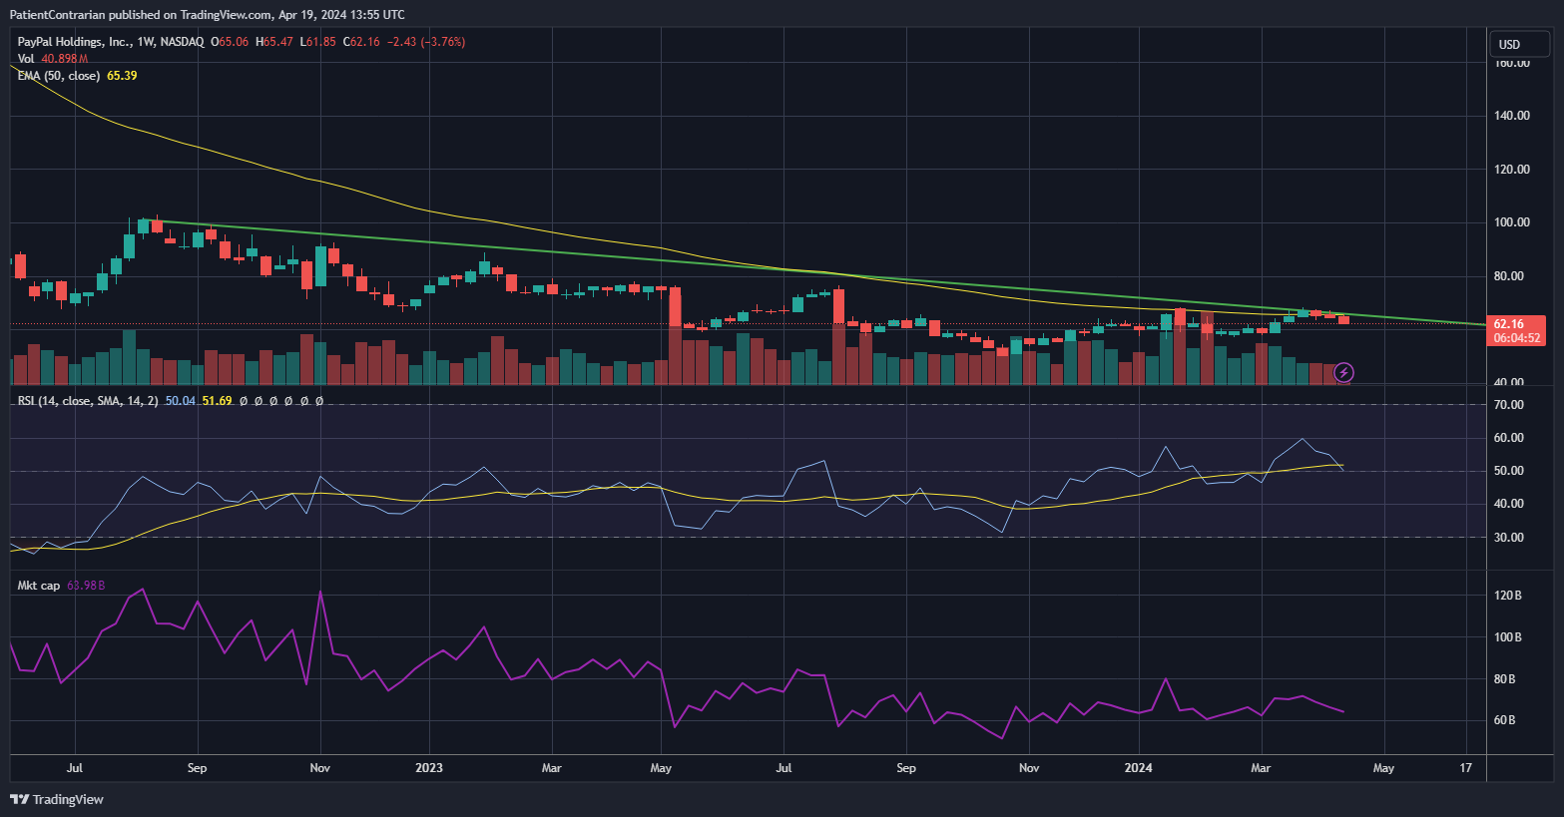The image size is (1564, 817).
Task: Click the 120.00 price axis label
Action: (x=1511, y=170)
